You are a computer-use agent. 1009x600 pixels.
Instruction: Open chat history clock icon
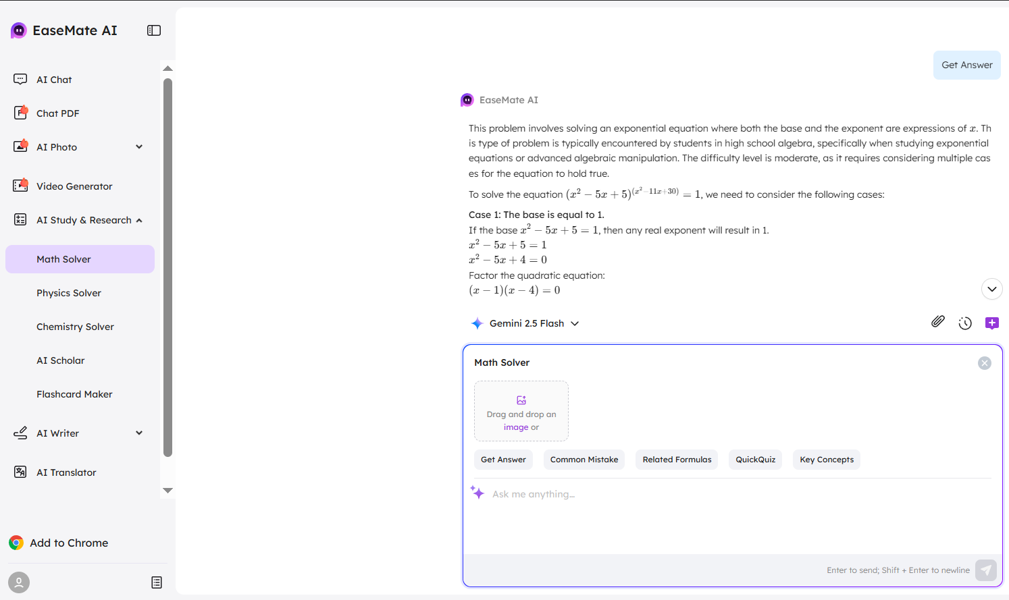(965, 323)
